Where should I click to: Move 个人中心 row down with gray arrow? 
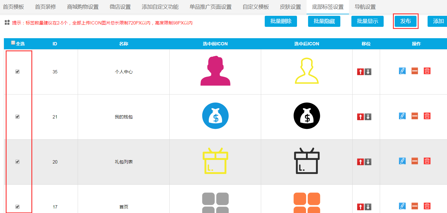pos(368,72)
